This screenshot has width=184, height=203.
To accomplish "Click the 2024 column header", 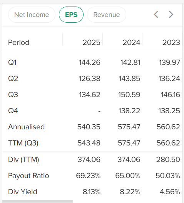I will click(x=131, y=43).
